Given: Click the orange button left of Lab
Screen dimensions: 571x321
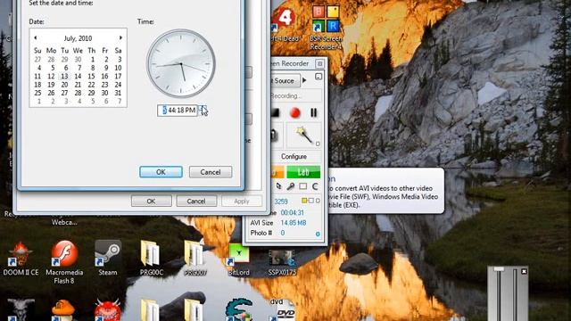Looking at the screenshot, I should click(x=278, y=172).
